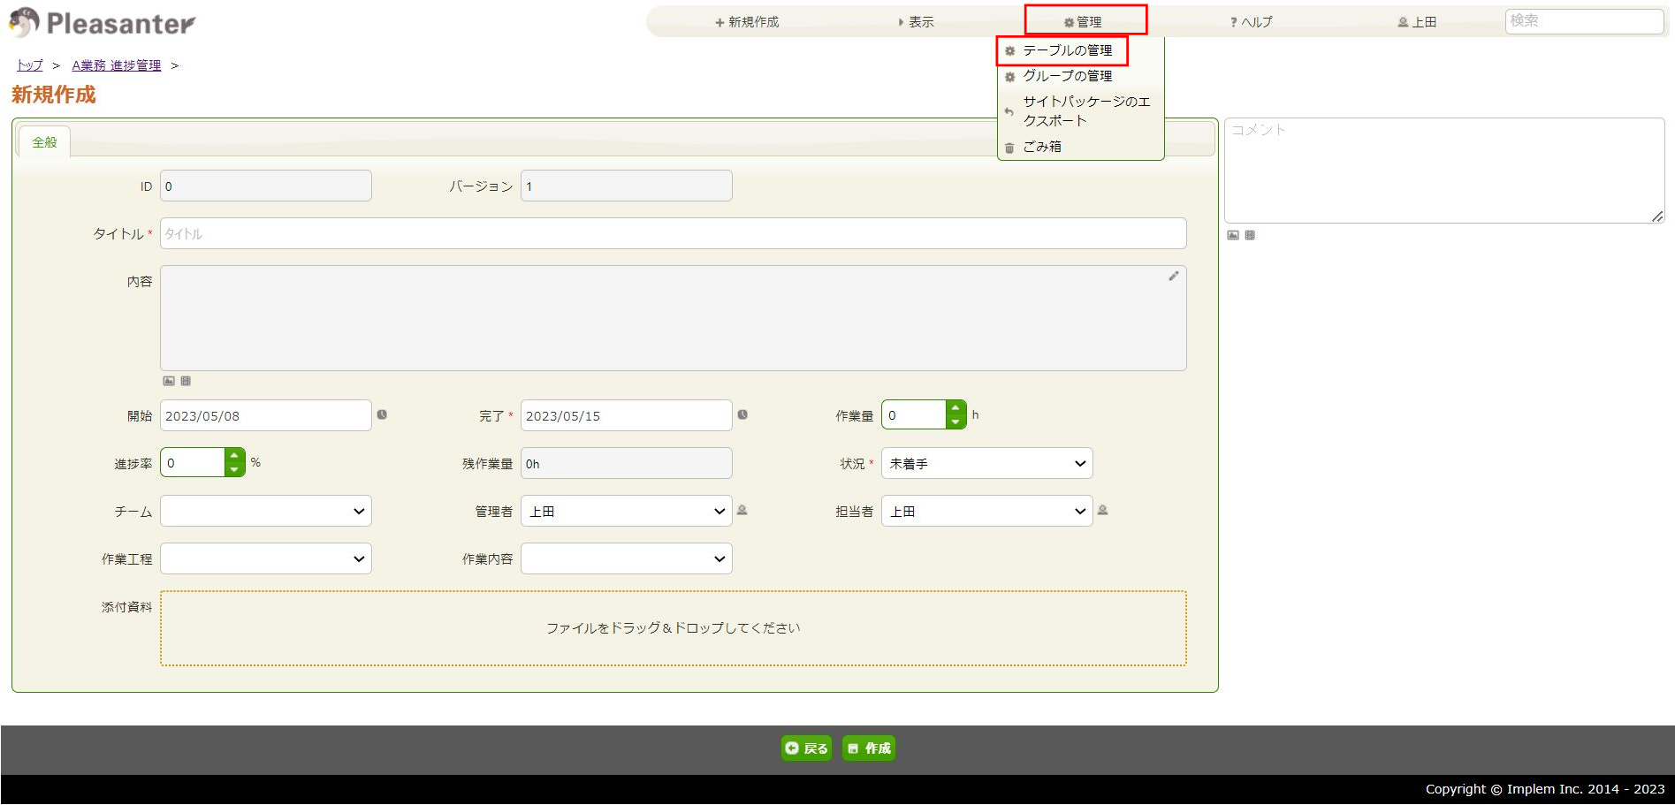
Task: Click the image insert icon below 内容 field
Action: click(169, 382)
